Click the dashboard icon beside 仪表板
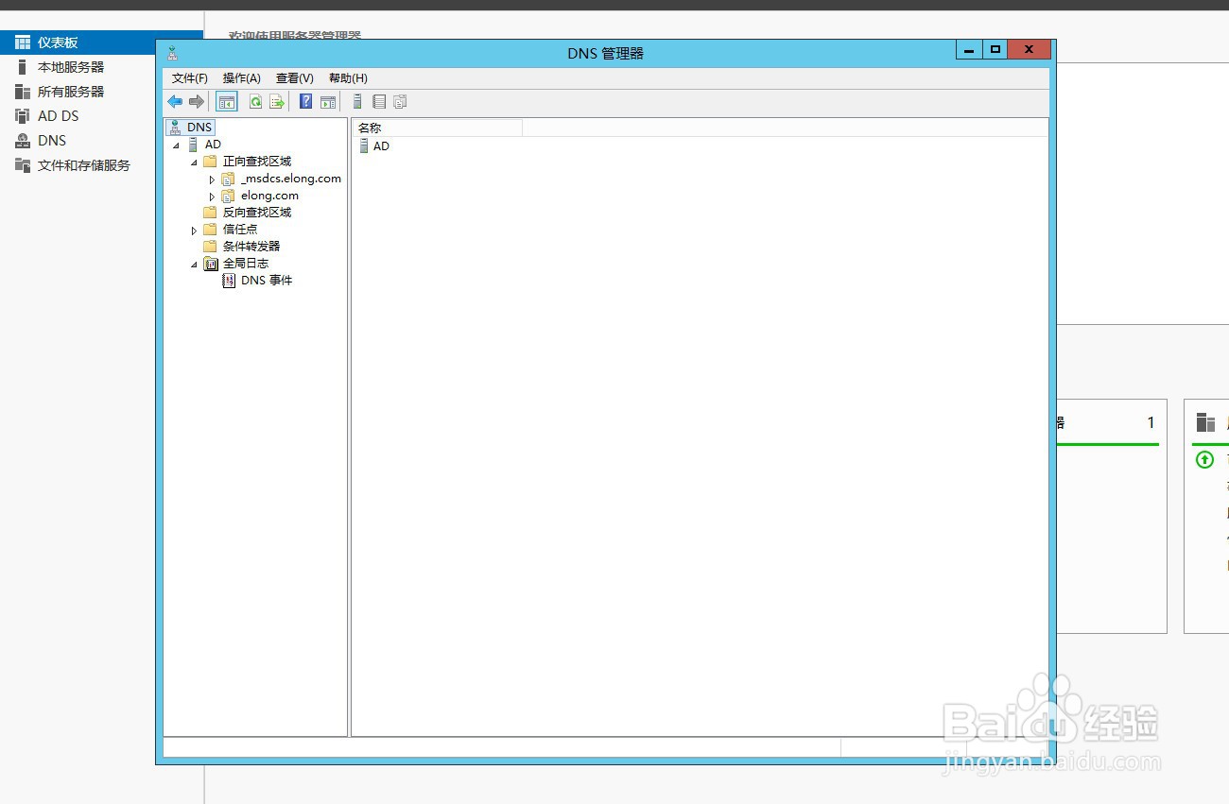This screenshot has height=804, width=1229. tap(23, 43)
